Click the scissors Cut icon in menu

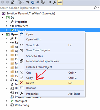tap(21, 73)
